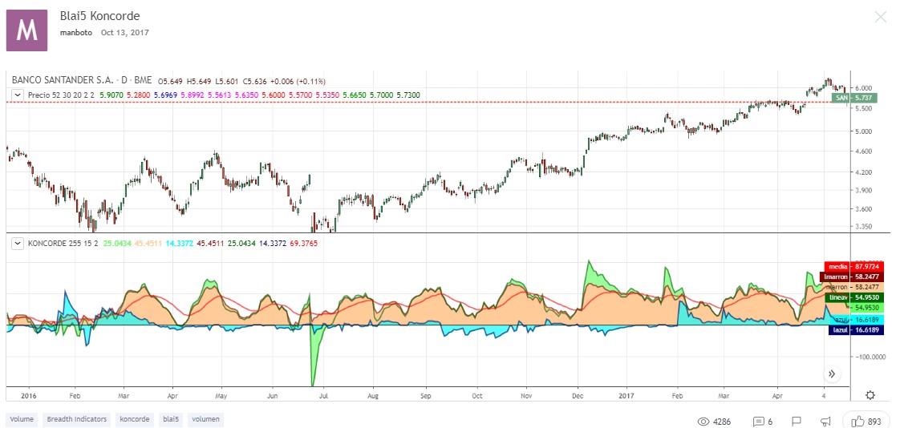Click the Precio 52 30 20 2 2 indicator title
This screenshot has width=900, height=428.
62,95
